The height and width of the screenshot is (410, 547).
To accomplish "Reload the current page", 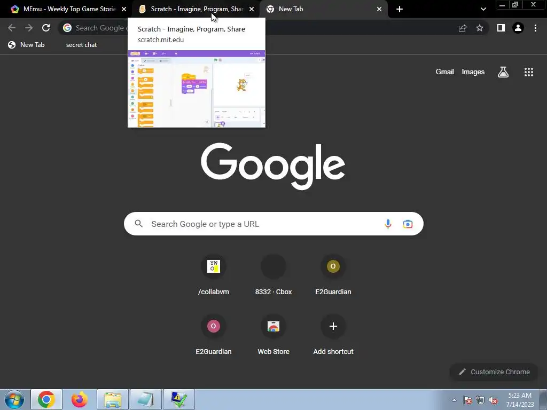I will pos(46,28).
